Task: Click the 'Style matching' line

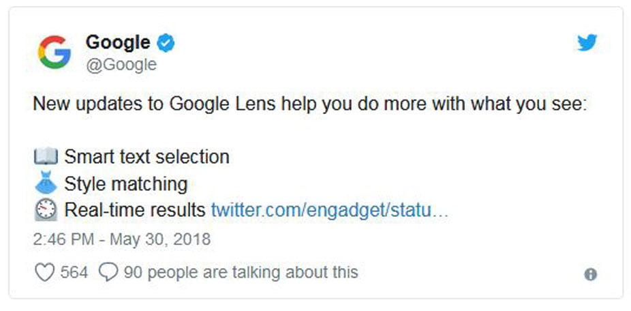Action: click(x=126, y=184)
